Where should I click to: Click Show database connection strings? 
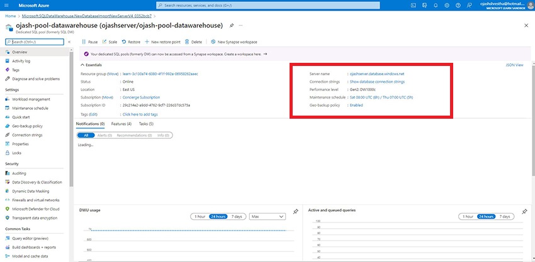tap(378, 82)
